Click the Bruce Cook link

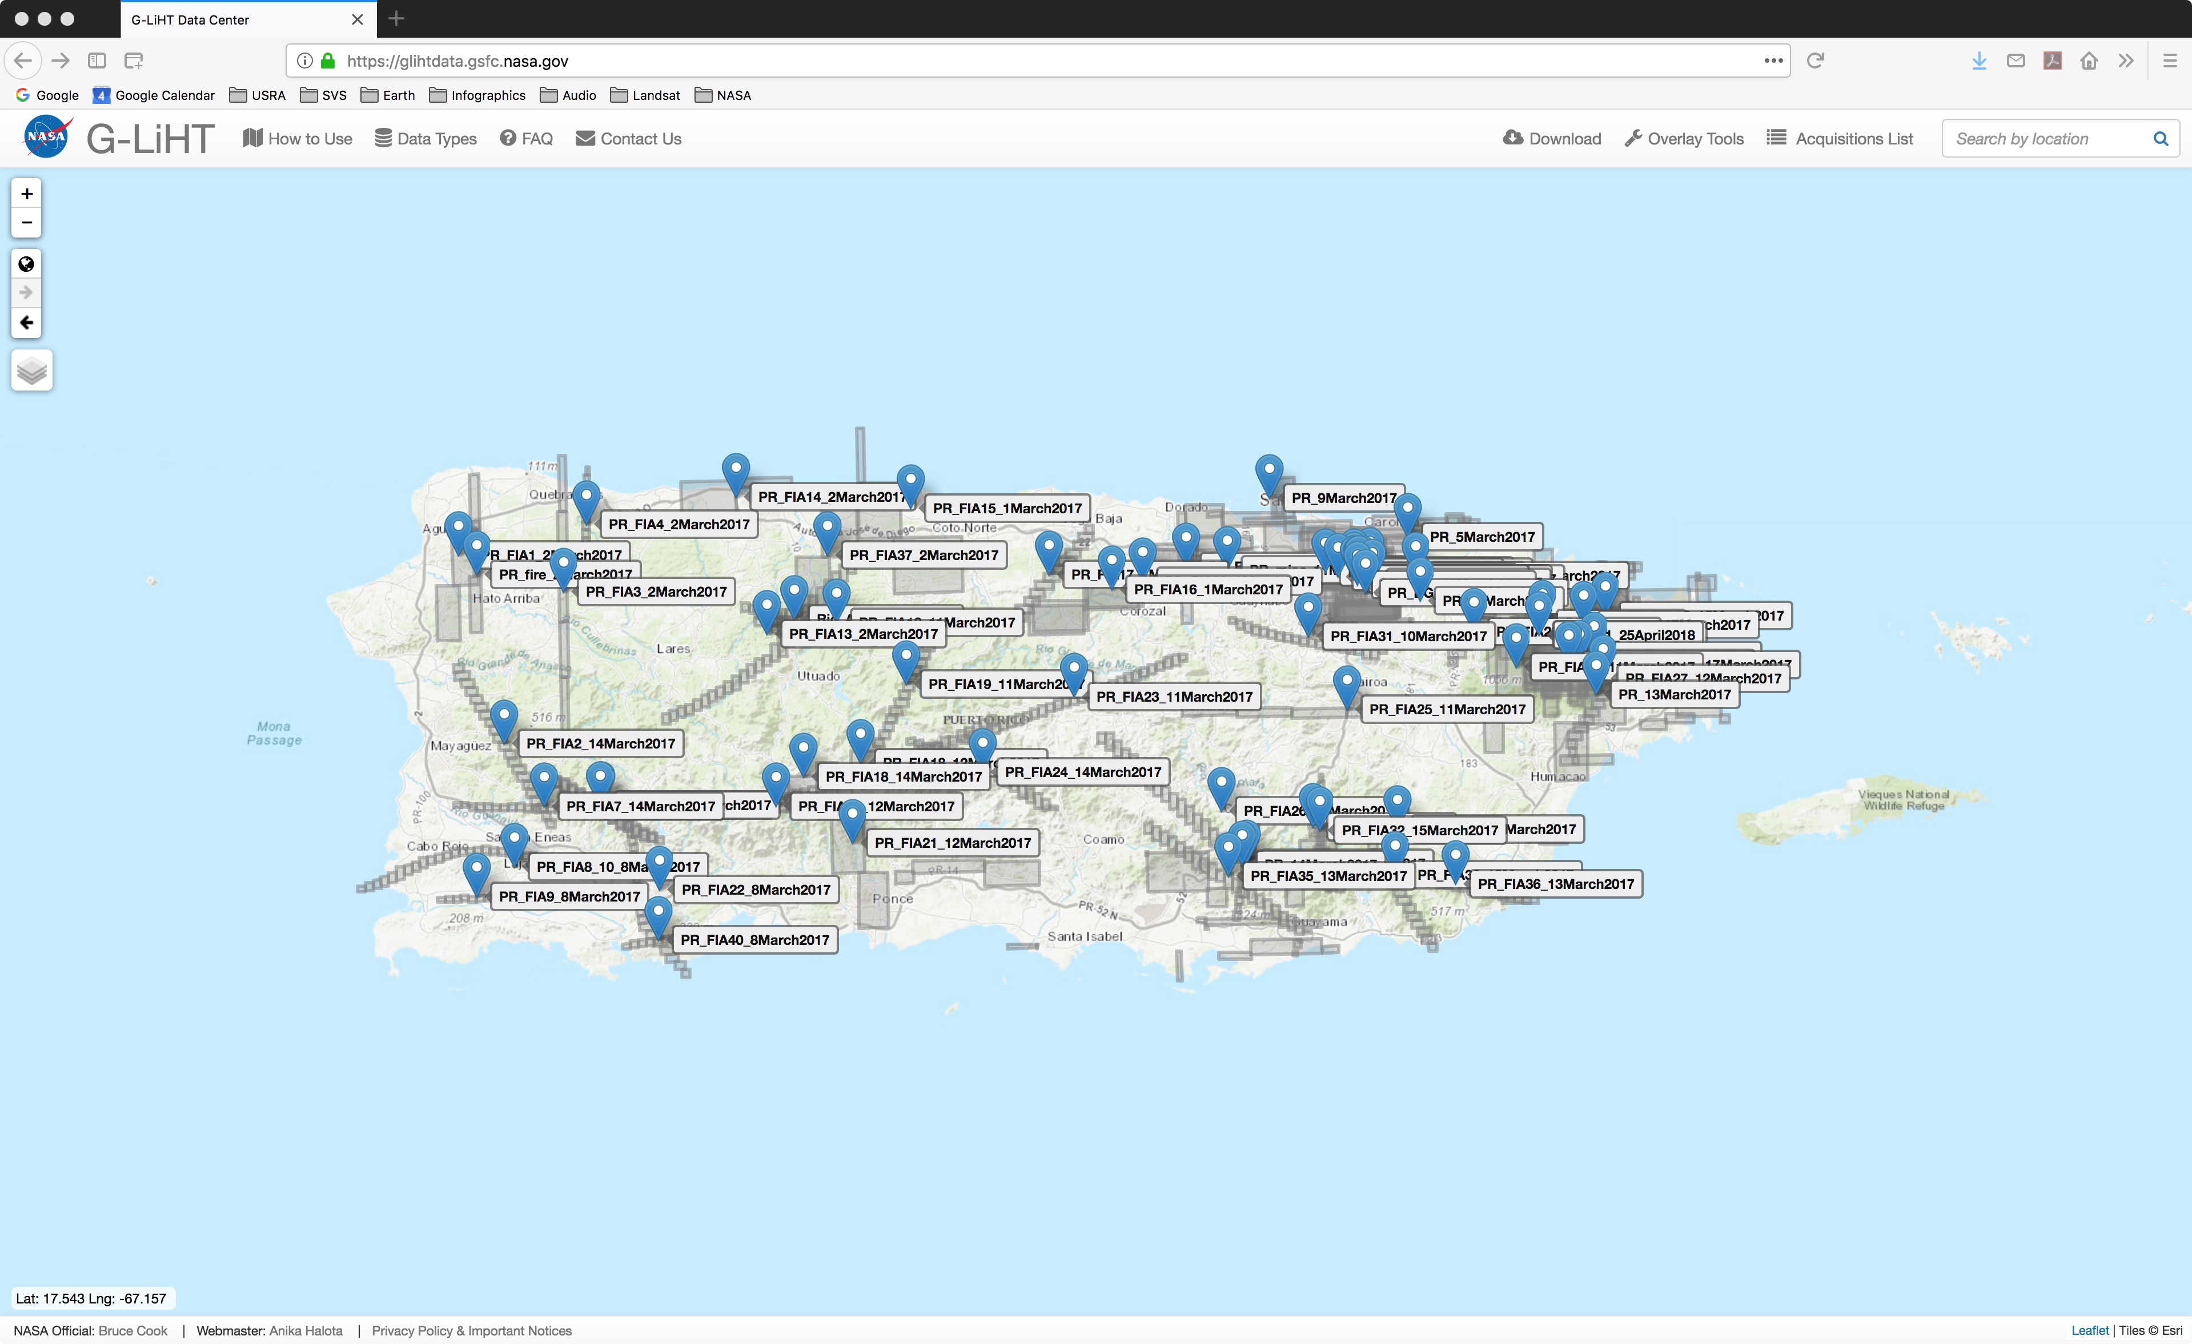[x=133, y=1331]
